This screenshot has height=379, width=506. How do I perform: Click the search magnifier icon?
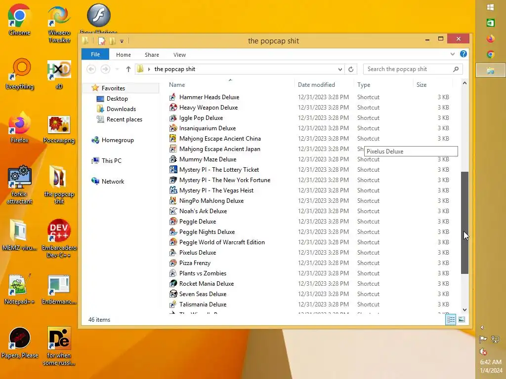point(456,69)
